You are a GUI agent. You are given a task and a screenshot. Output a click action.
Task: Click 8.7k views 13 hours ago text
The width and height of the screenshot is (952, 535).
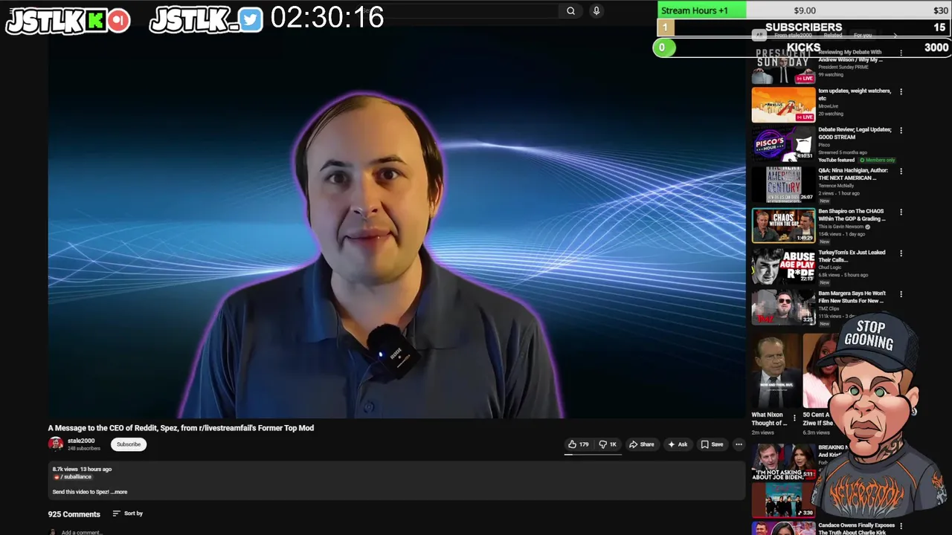pos(82,469)
